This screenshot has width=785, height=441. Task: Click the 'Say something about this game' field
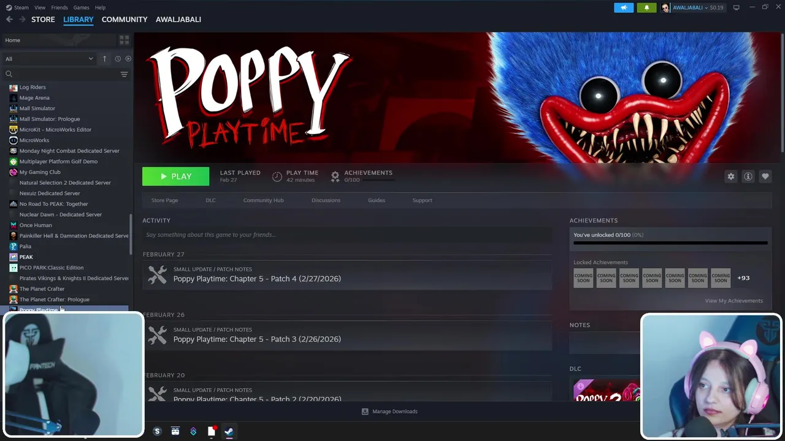347,235
